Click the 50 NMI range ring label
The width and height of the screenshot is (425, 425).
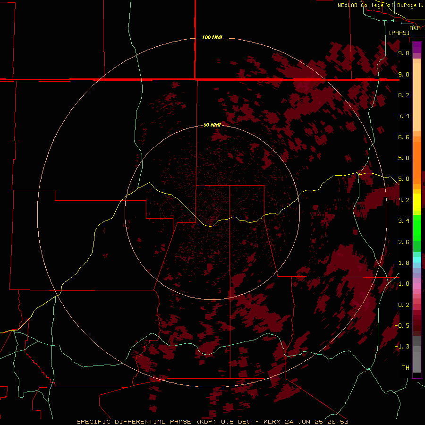point(212,125)
